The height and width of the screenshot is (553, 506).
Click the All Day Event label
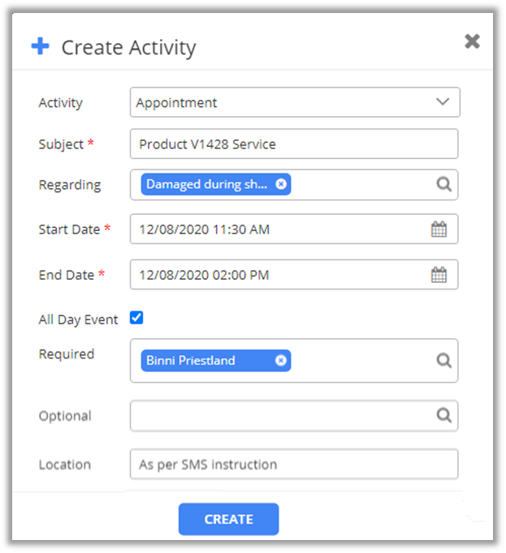pyautogui.click(x=78, y=319)
